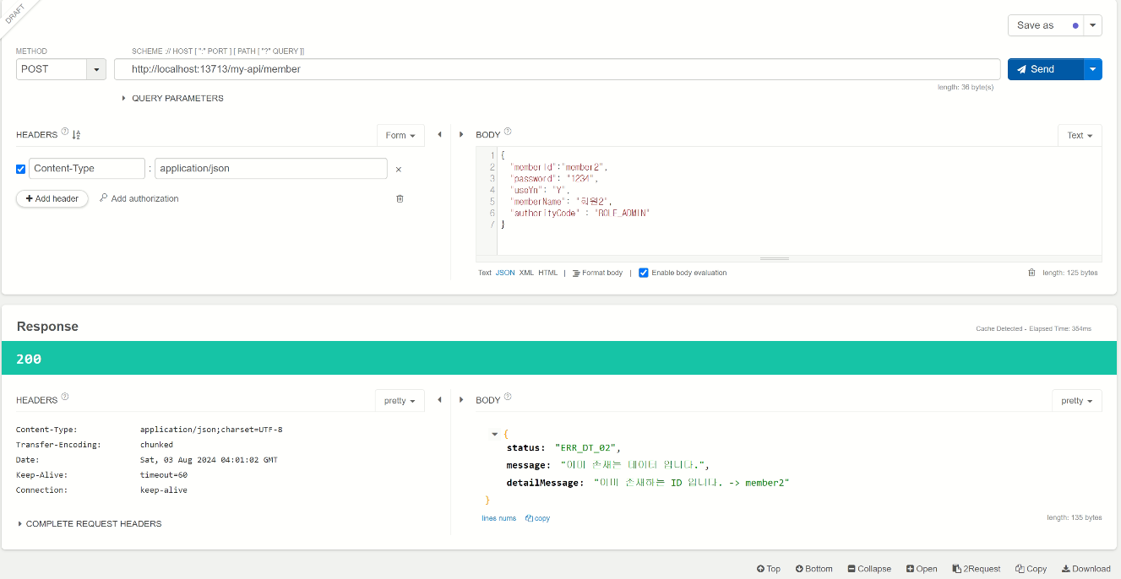
Task: Open the Send button dropdown arrow
Action: [1093, 69]
